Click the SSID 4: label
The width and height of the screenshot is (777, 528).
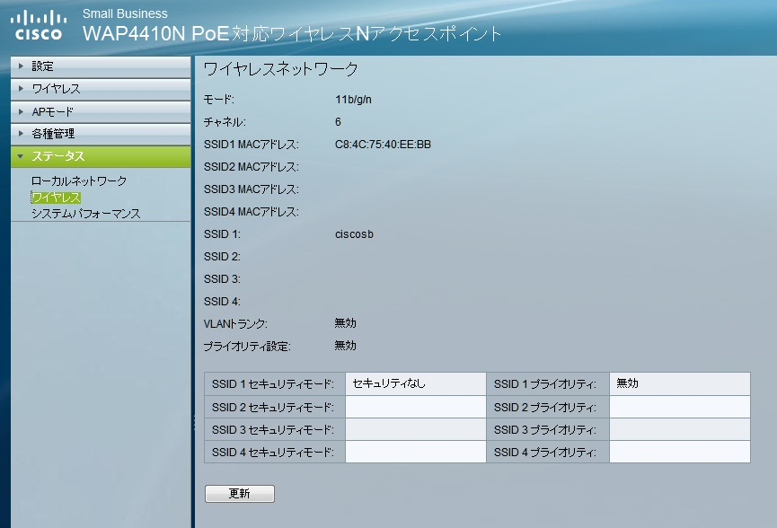(x=222, y=301)
